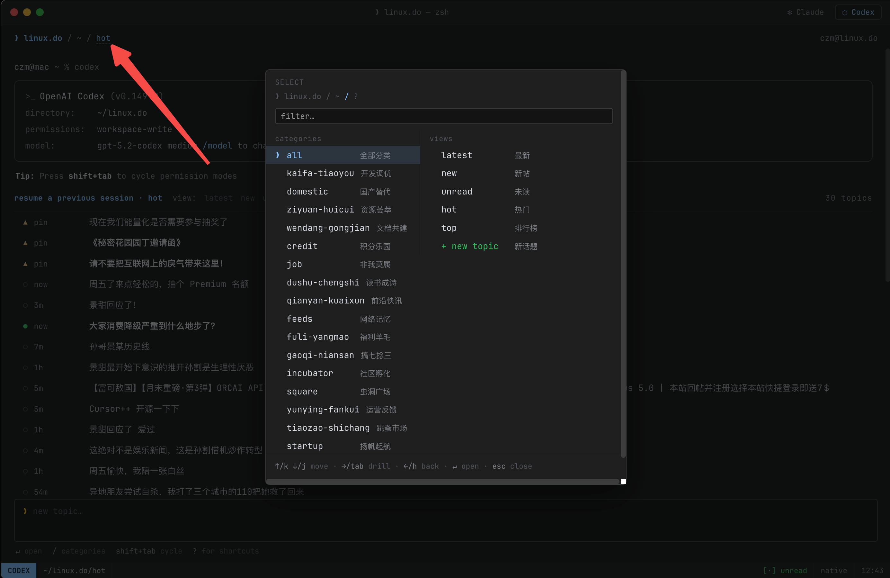Click the green status dot beside 大家消费降级严重到什么地步了?

pyautogui.click(x=25, y=326)
